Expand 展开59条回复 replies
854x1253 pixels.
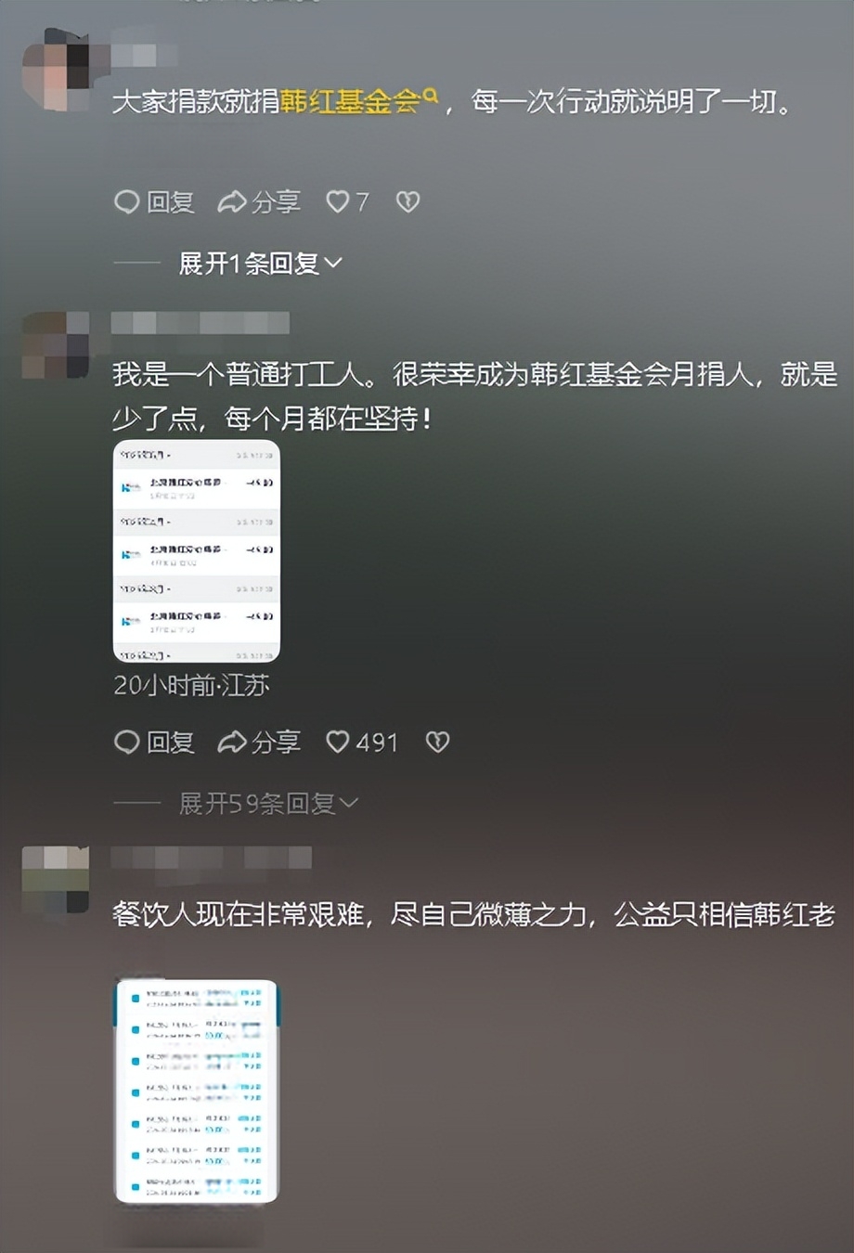268,804
